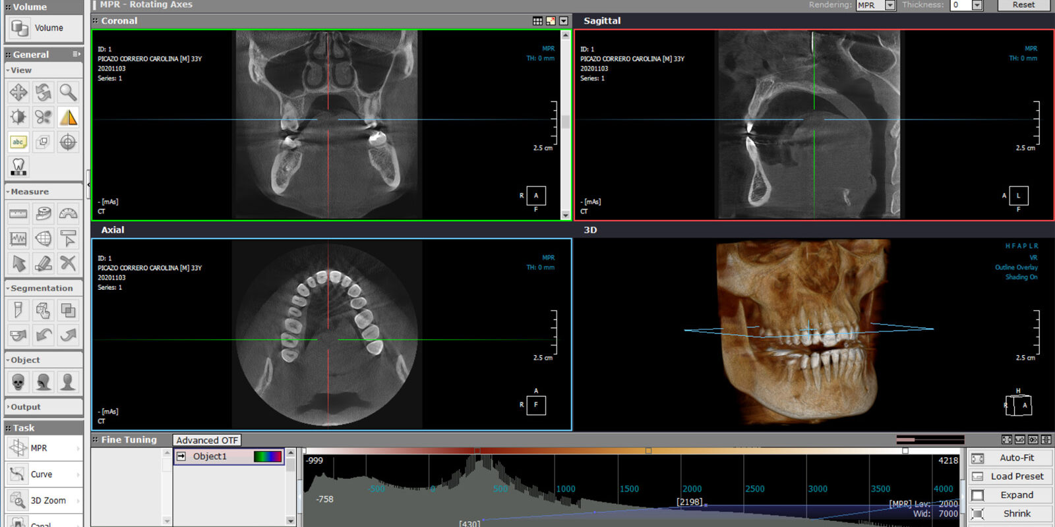Click the overlapping squares segmentation icon
The image size is (1055, 527).
coord(69,310)
